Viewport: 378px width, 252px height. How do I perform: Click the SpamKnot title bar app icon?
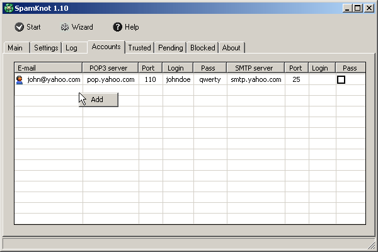point(9,8)
